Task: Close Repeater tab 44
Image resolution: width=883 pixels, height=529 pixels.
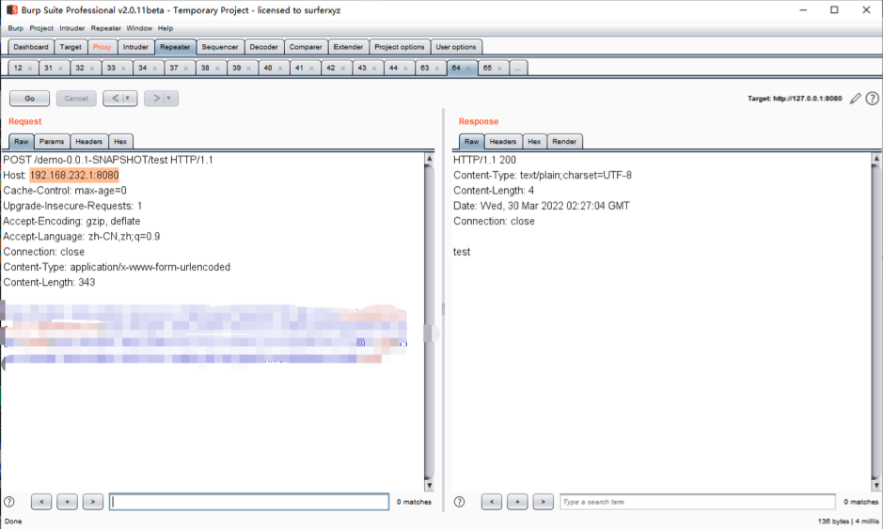Action: (x=405, y=69)
